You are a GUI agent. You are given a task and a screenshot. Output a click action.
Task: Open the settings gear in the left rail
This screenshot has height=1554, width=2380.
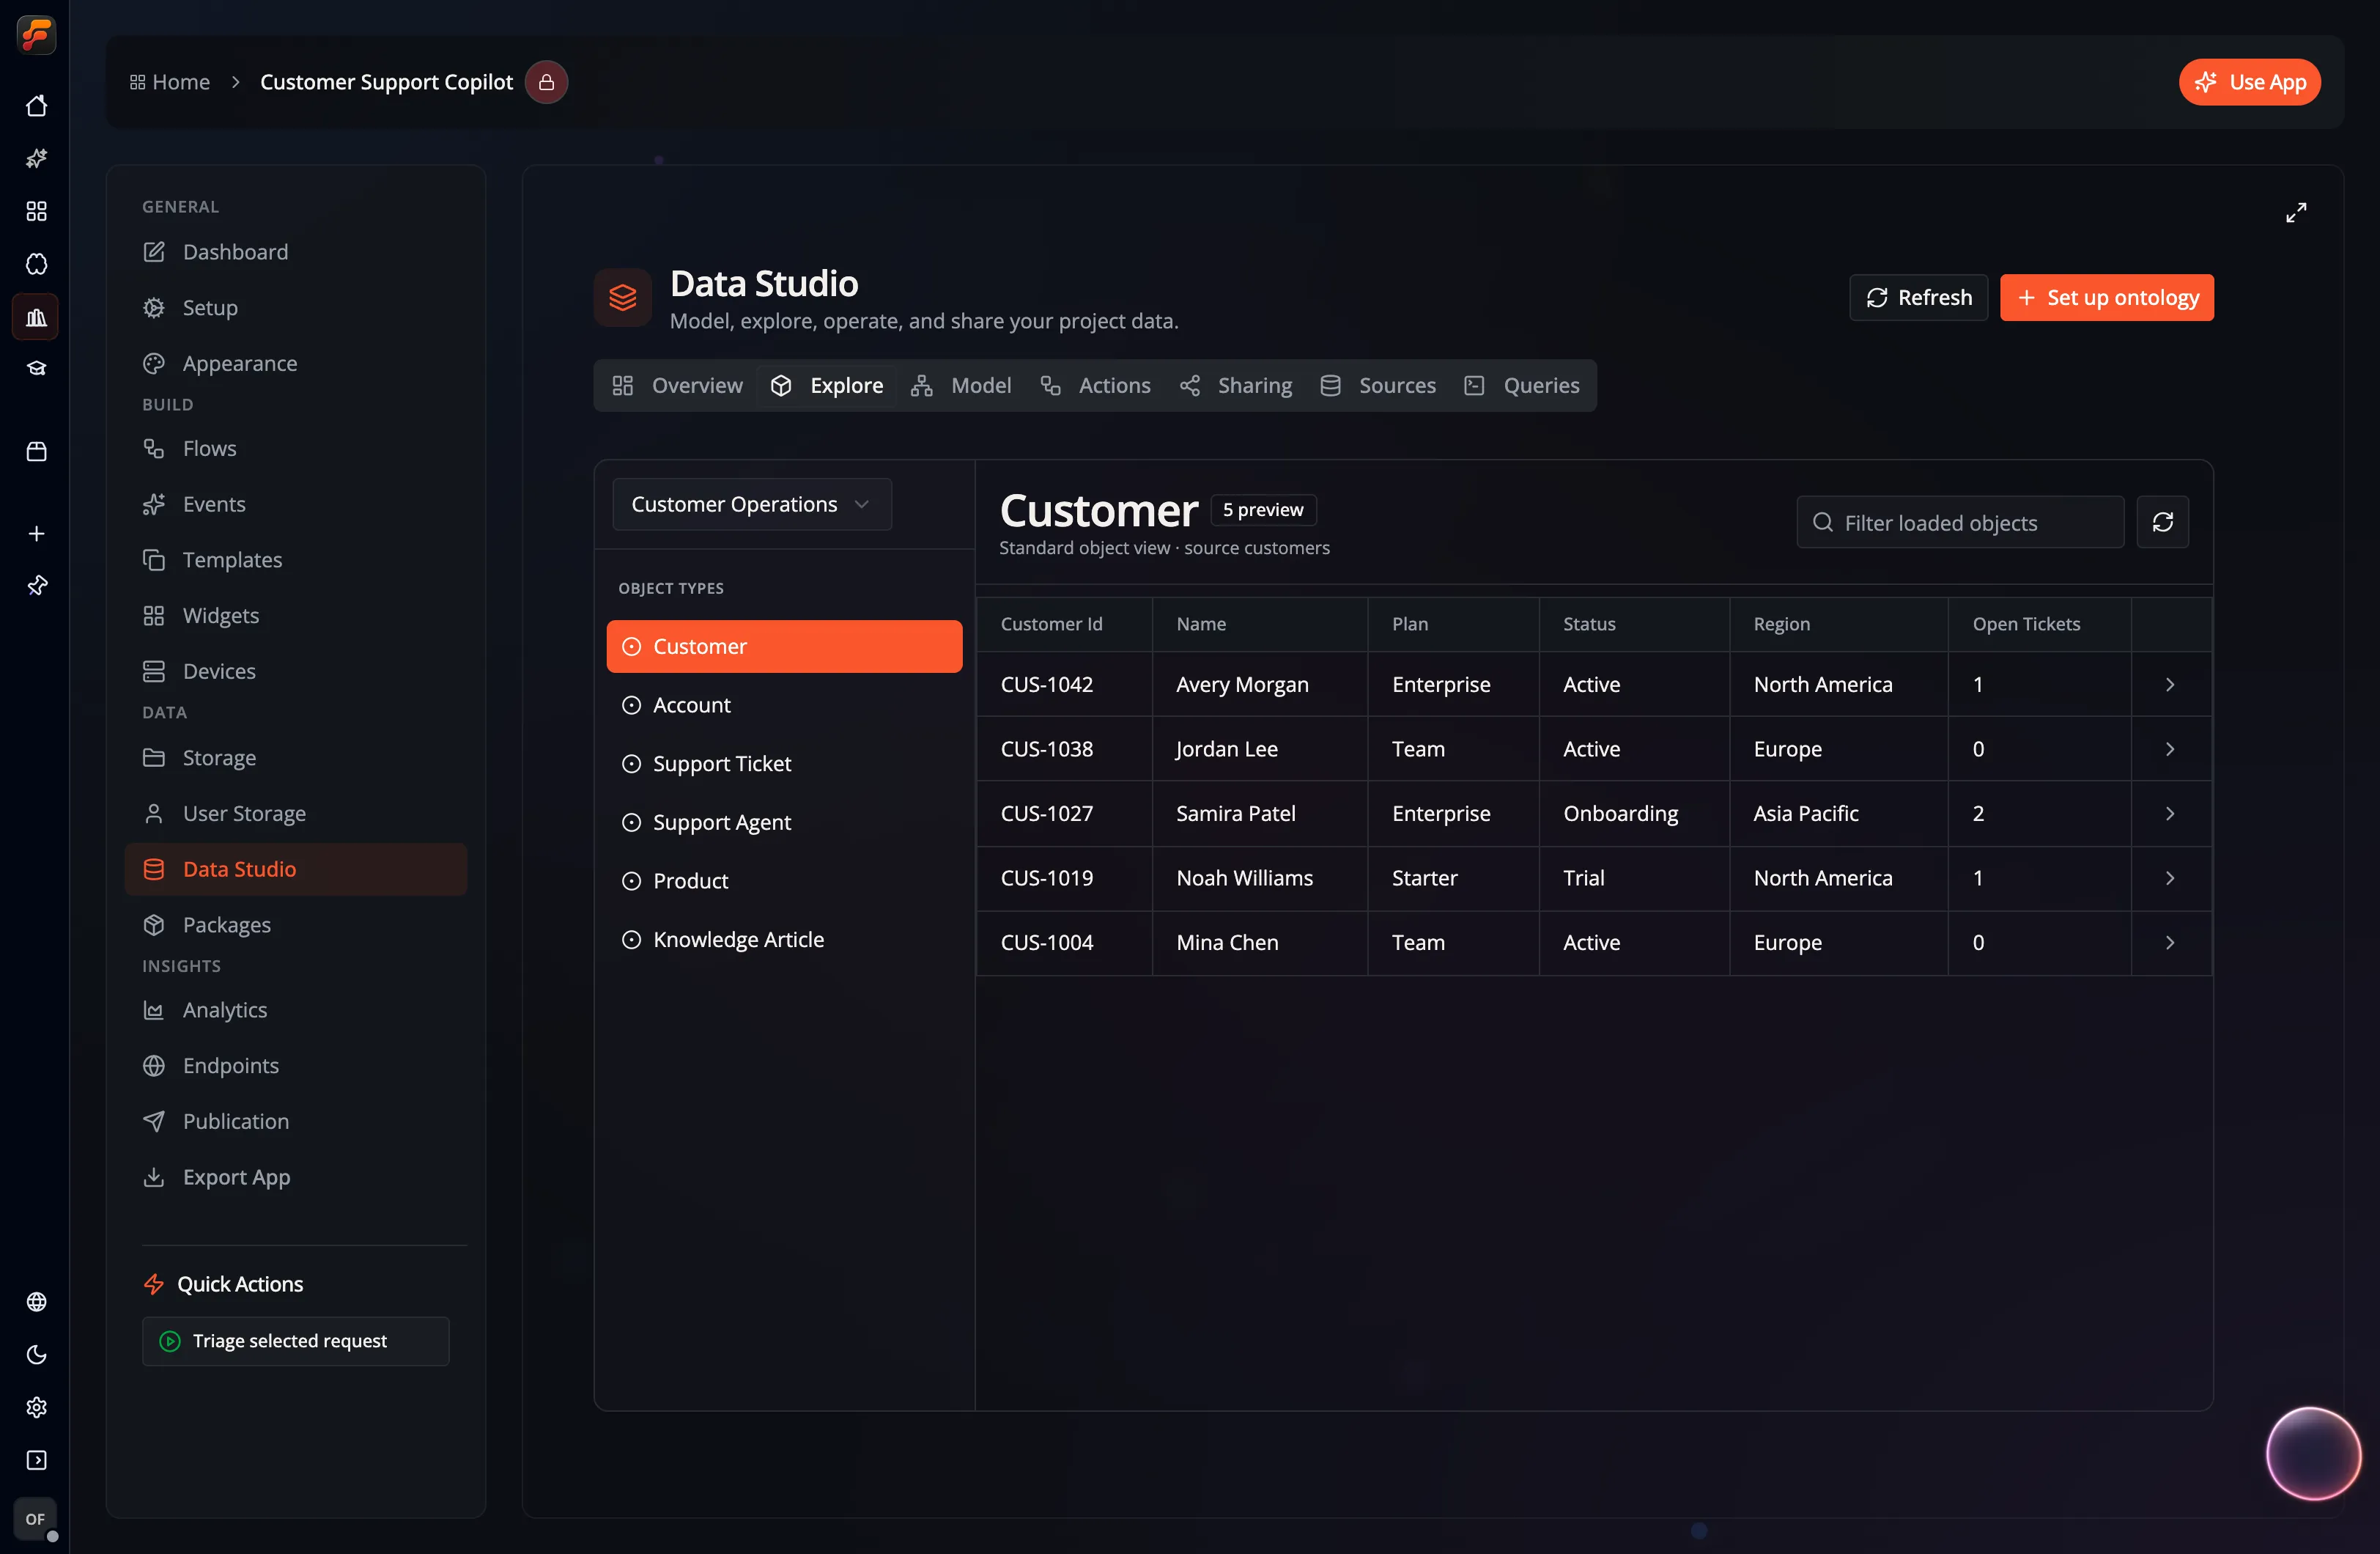tap(36, 1408)
